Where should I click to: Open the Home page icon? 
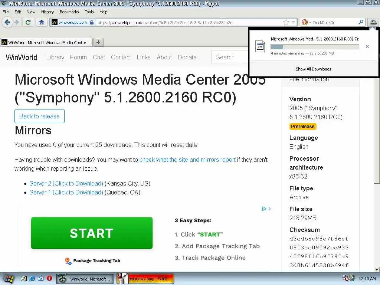pyautogui.click(x=42, y=23)
